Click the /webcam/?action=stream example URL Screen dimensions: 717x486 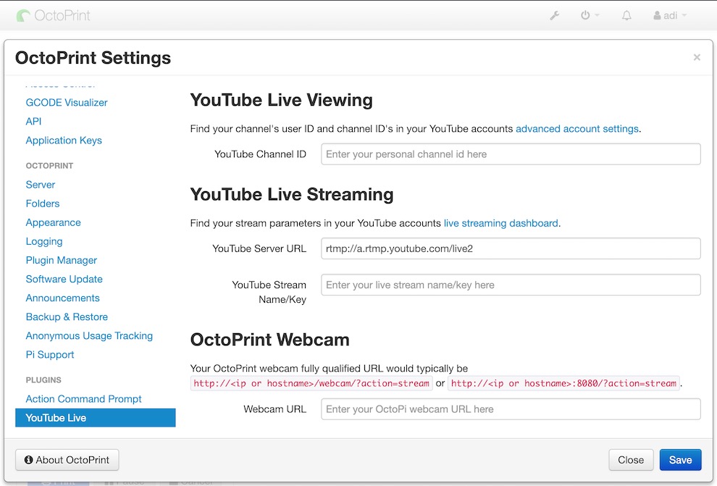[311, 384]
